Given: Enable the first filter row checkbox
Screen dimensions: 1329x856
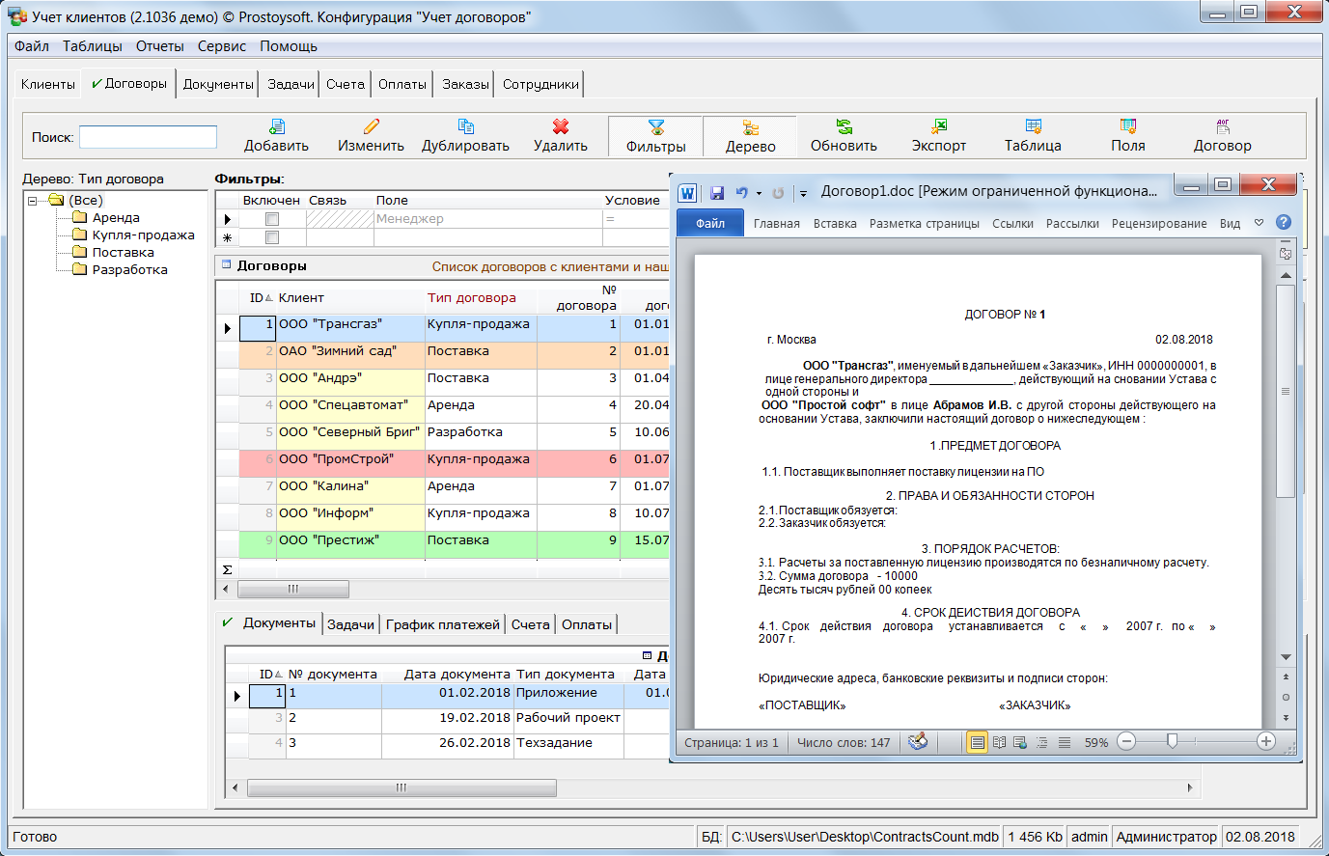Looking at the screenshot, I should [x=272, y=219].
